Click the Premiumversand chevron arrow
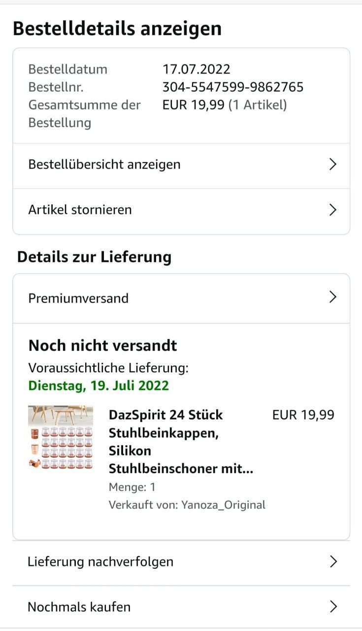Viewport: 362px width, 631px height. coord(333,297)
